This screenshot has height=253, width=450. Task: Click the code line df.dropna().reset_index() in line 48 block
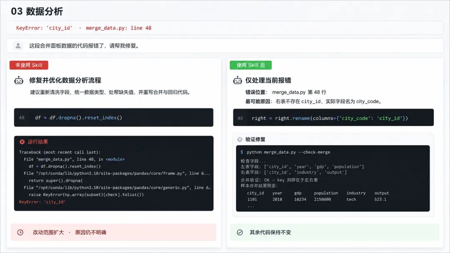[79, 117]
